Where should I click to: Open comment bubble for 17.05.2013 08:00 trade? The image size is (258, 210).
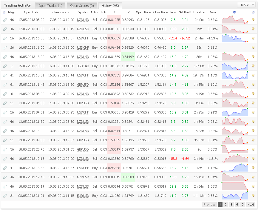tap(253, 20)
